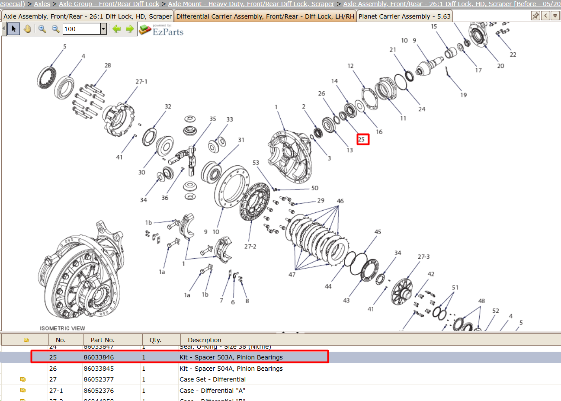This screenshot has height=401, width=561.
Task: Open Axle Assembly [Before - 05/20 breadcrumb link
Action: tap(452, 4)
